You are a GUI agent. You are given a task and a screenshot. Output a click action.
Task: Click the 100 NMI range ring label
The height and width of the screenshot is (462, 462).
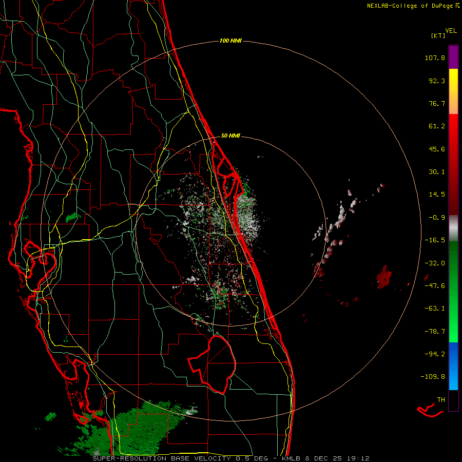click(x=230, y=41)
